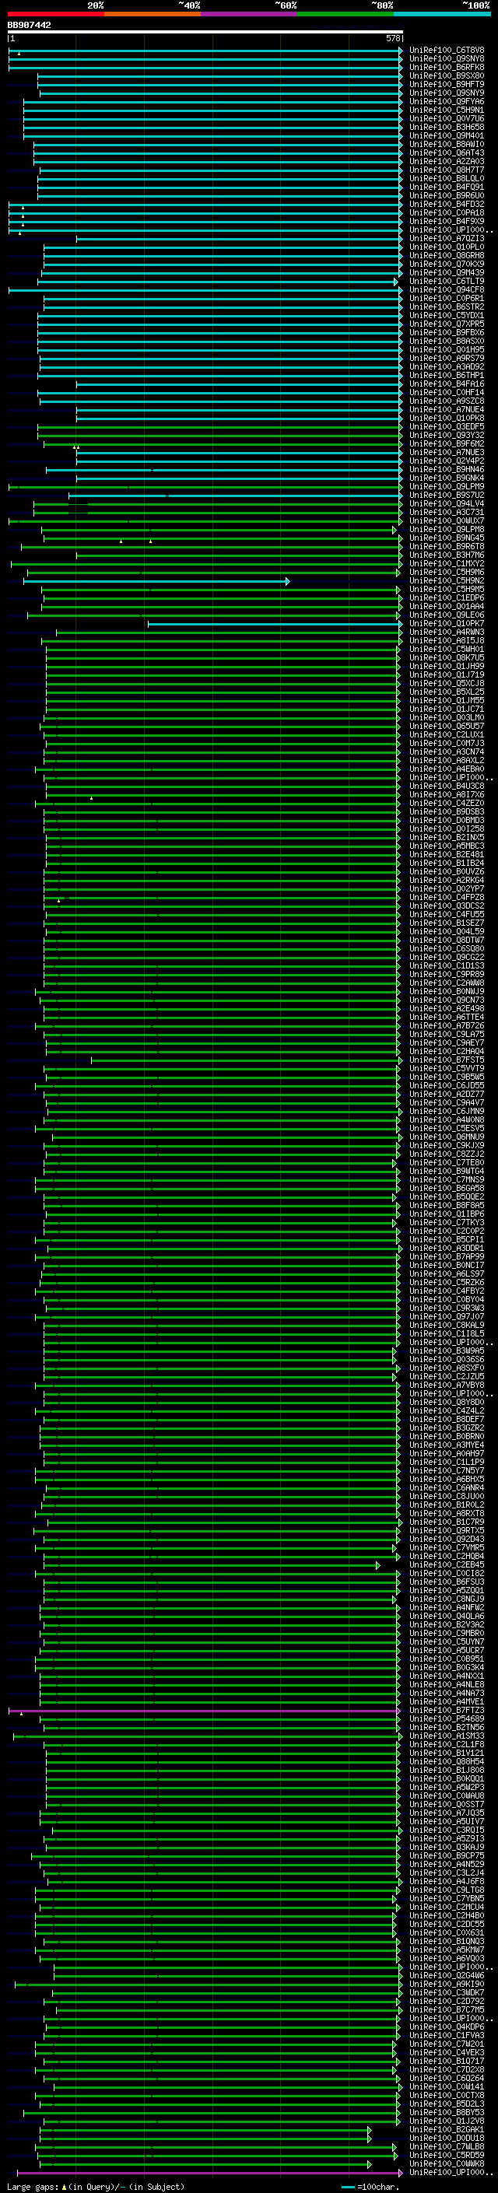
Task: Select the UniRef100_C5RD59 label
Action: coord(447,2156)
